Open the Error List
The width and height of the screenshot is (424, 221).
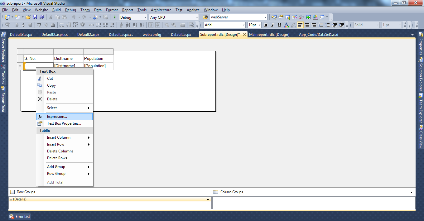19,216
